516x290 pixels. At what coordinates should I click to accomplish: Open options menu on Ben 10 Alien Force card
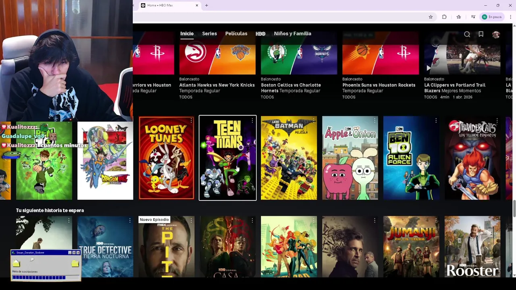point(436,120)
